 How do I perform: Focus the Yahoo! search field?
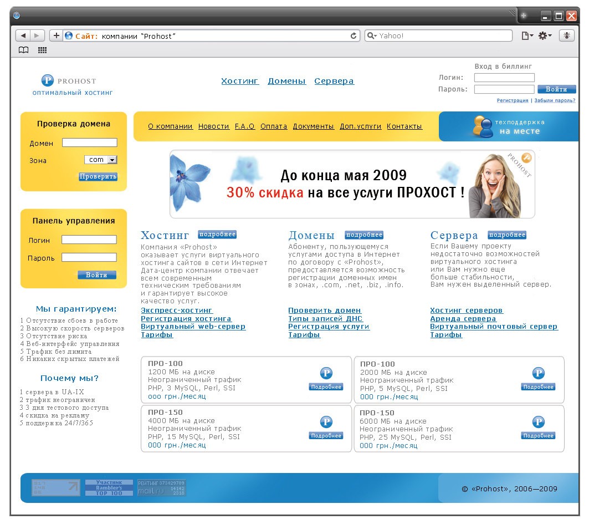(x=438, y=35)
